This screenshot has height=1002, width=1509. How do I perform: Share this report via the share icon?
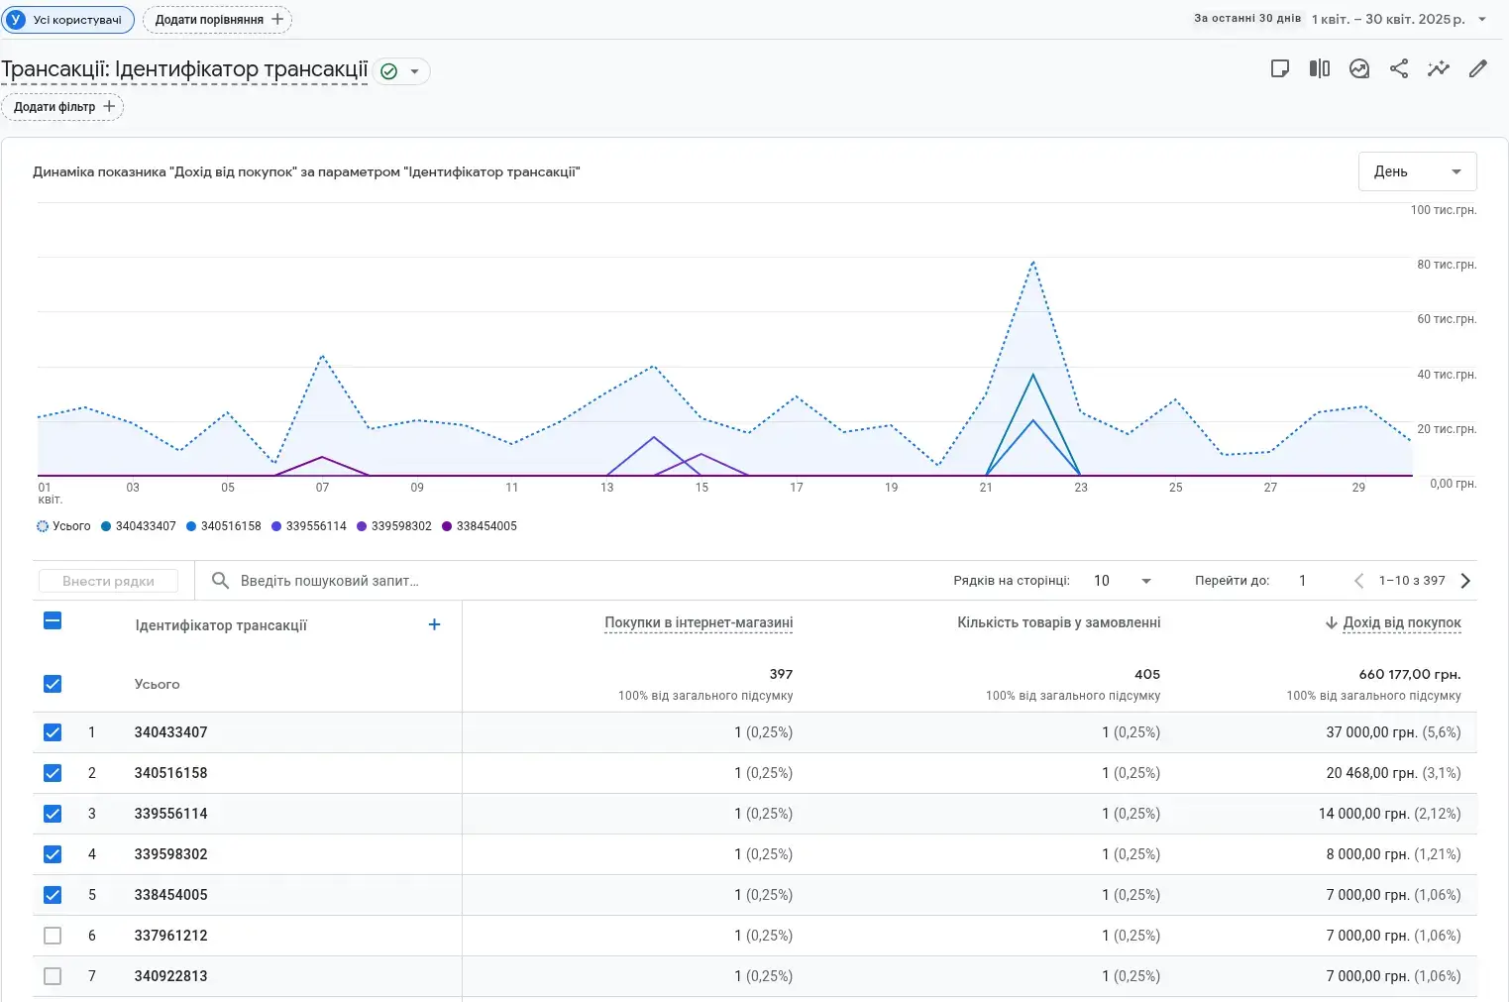(x=1398, y=68)
